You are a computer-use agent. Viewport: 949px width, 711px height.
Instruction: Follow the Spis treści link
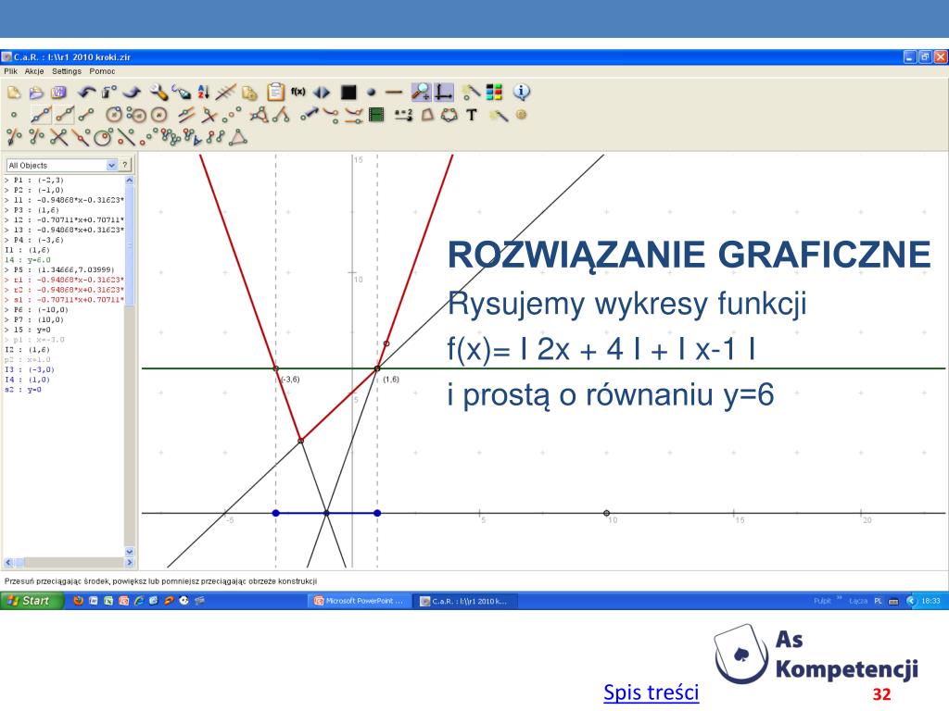click(652, 692)
